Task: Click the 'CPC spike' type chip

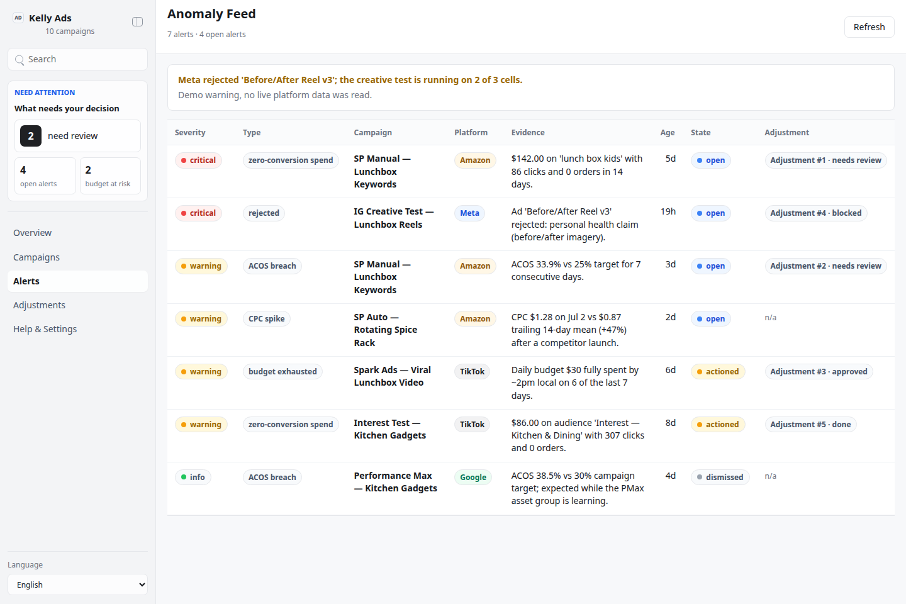Action: click(266, 319)
